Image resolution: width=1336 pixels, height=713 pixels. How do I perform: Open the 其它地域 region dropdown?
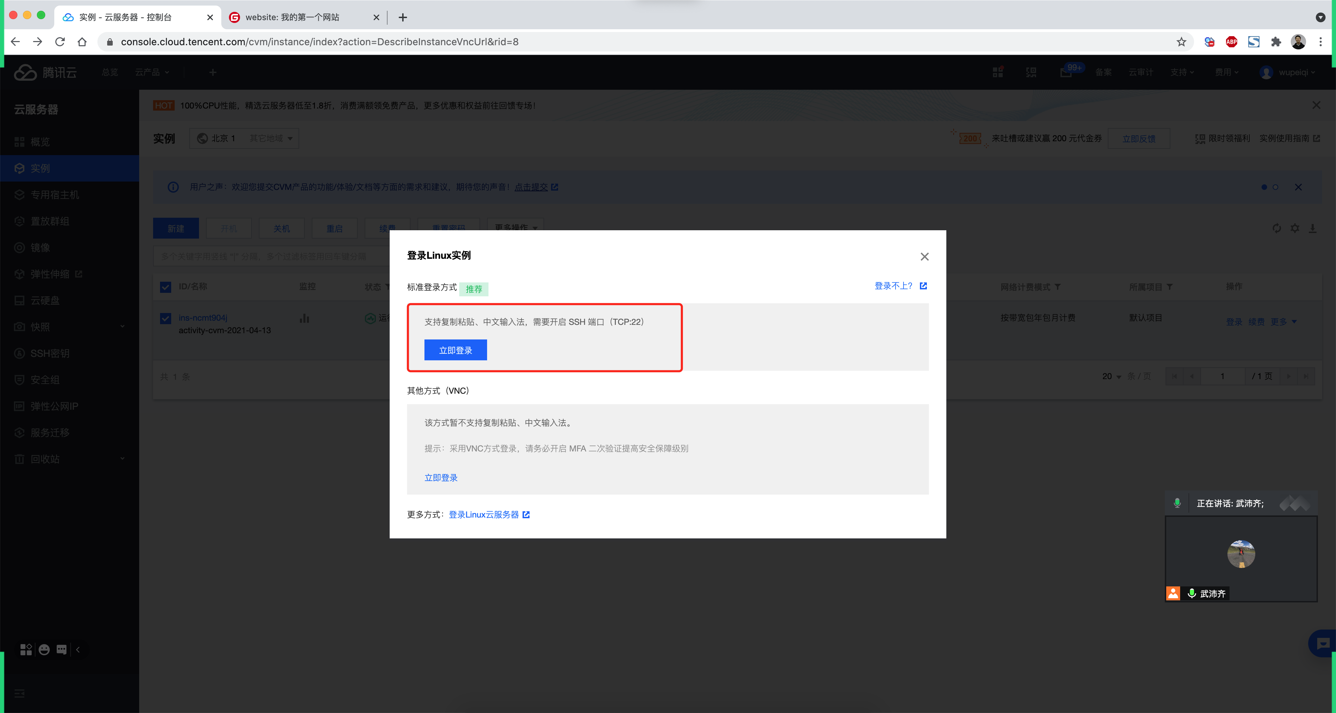[x=271, y=138]
